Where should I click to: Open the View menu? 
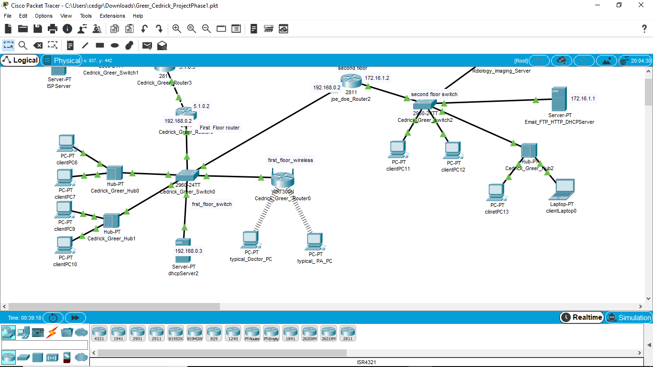pyautogui.click(x=66, y=16)
